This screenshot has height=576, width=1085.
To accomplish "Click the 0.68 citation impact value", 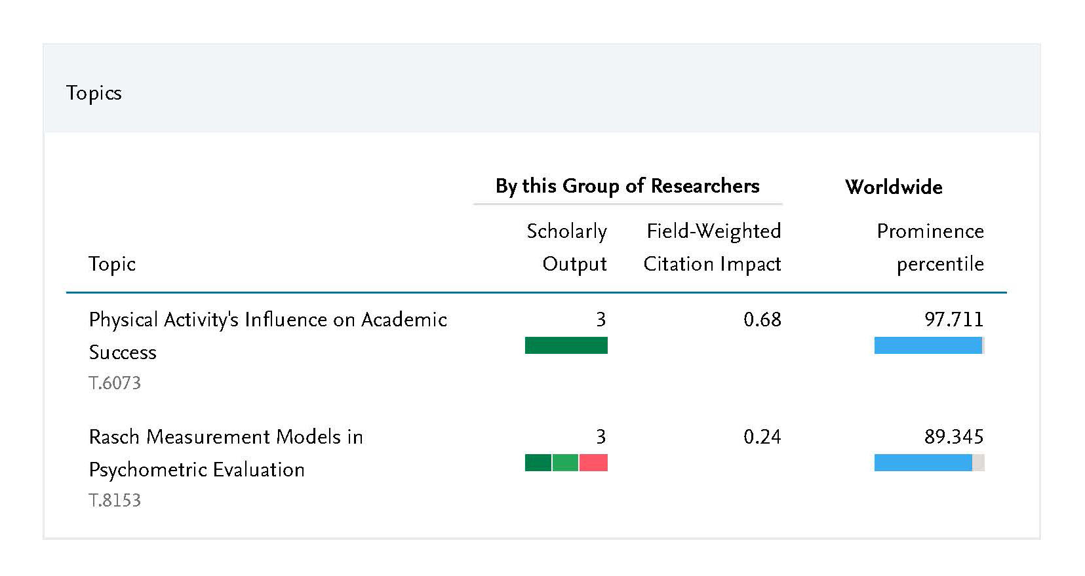I will (762, 320).
